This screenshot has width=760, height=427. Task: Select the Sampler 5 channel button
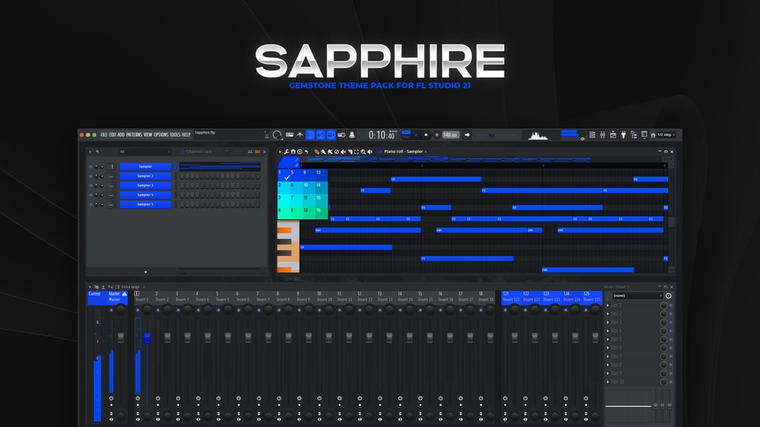pos(145,204)
